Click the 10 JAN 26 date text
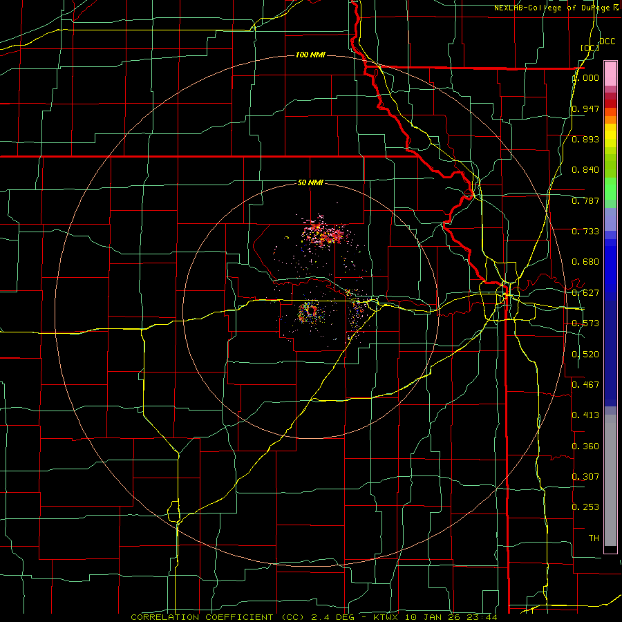This screenshot has width=622, height=622. [431, 617]
